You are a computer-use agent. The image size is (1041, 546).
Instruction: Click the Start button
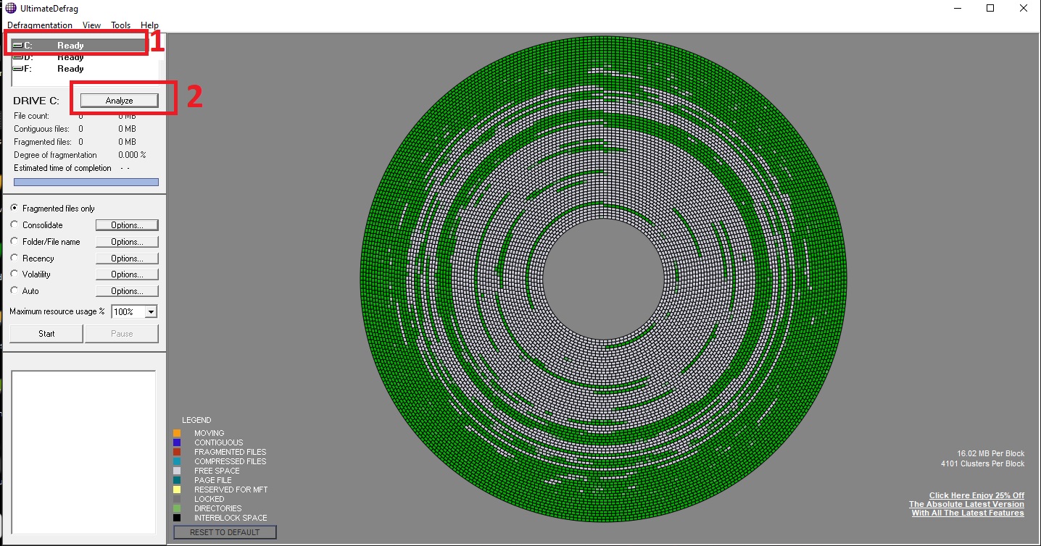click(x=46, y=334)
